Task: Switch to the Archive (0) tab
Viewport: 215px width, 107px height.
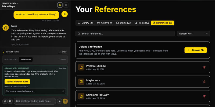Action: (105, 23)
